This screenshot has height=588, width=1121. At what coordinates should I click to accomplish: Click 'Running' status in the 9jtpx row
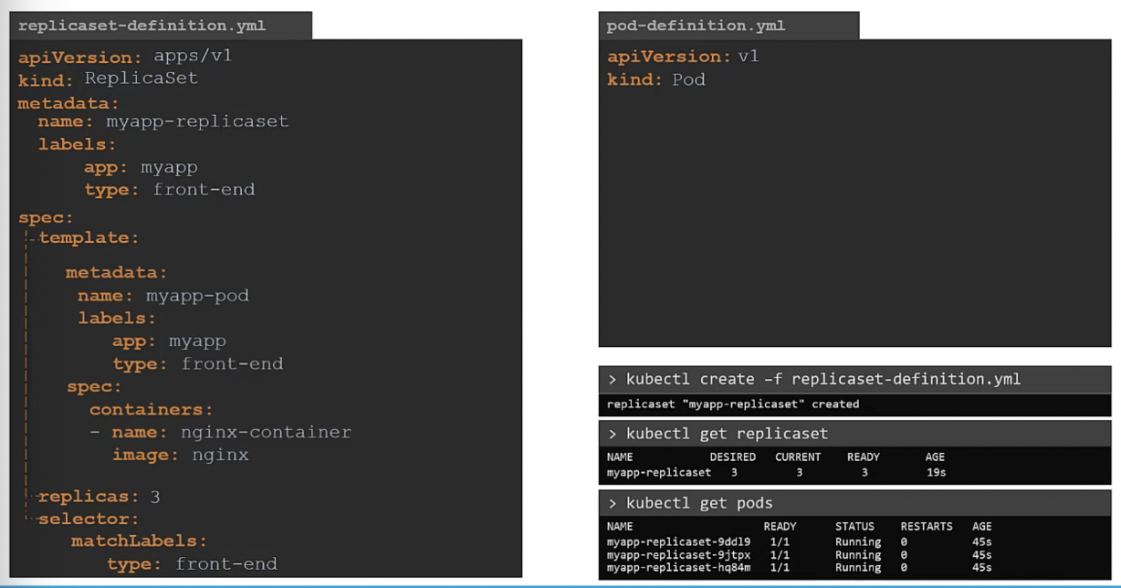coord(858,555)
